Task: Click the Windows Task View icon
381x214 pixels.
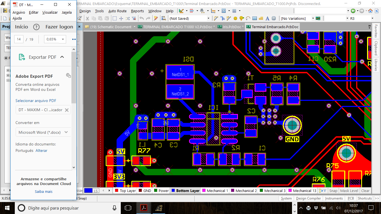Action: pyautogui.click(x=128, y=208)
